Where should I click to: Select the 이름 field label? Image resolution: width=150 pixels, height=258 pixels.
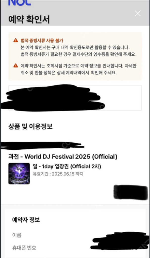[x=17, y=235]
